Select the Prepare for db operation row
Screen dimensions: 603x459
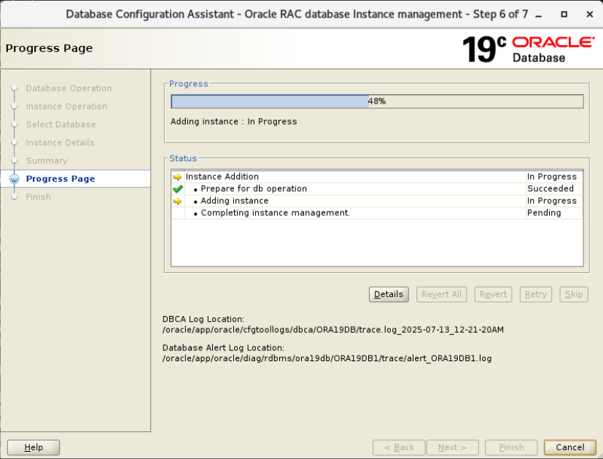pos(377,189)
